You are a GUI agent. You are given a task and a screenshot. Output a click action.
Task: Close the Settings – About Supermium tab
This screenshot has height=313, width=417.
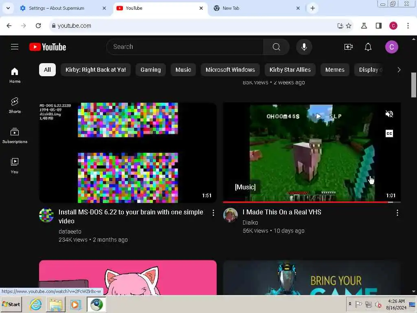point(104,8)
